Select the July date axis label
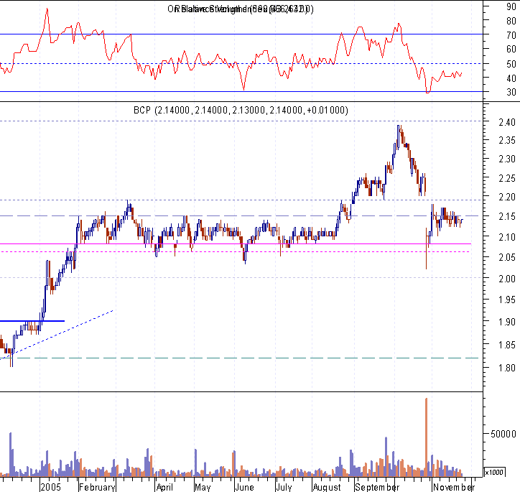This screenshot has width=520, height=492. tap(284, 487)
